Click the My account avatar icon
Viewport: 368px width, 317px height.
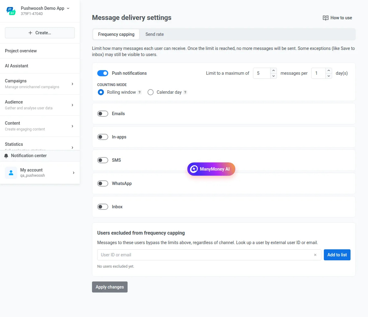[x=11, y=173]
